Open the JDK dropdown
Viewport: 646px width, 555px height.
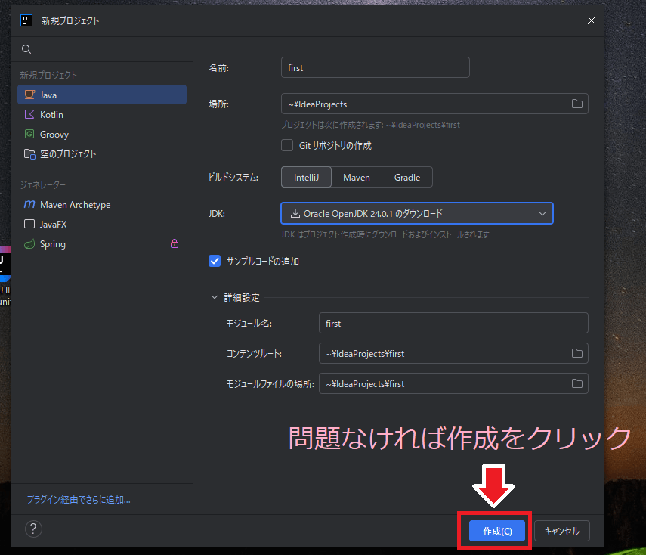(x=417, y=213)
